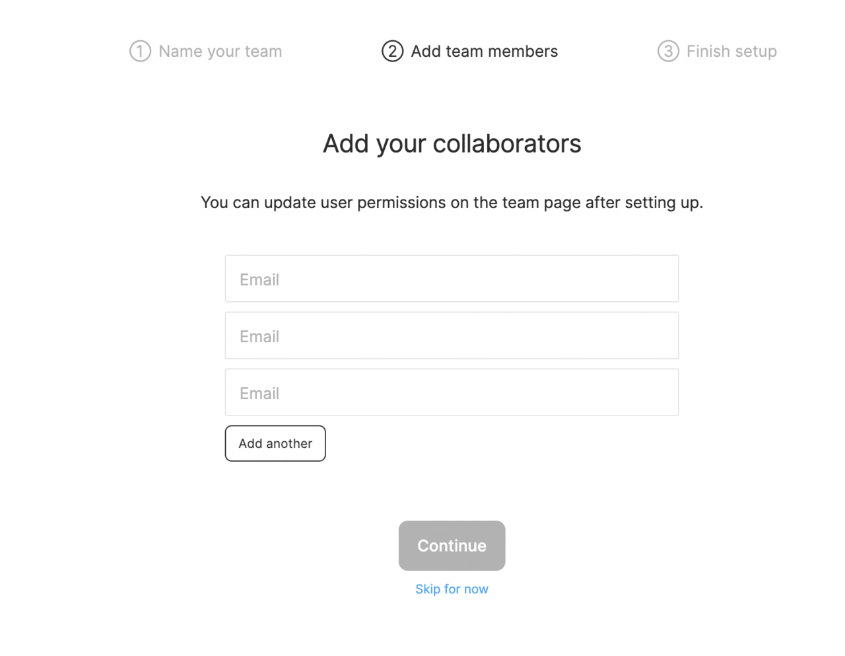845x656 pixels.
Task: Click the user permissions description text
Action: (452, 202)
